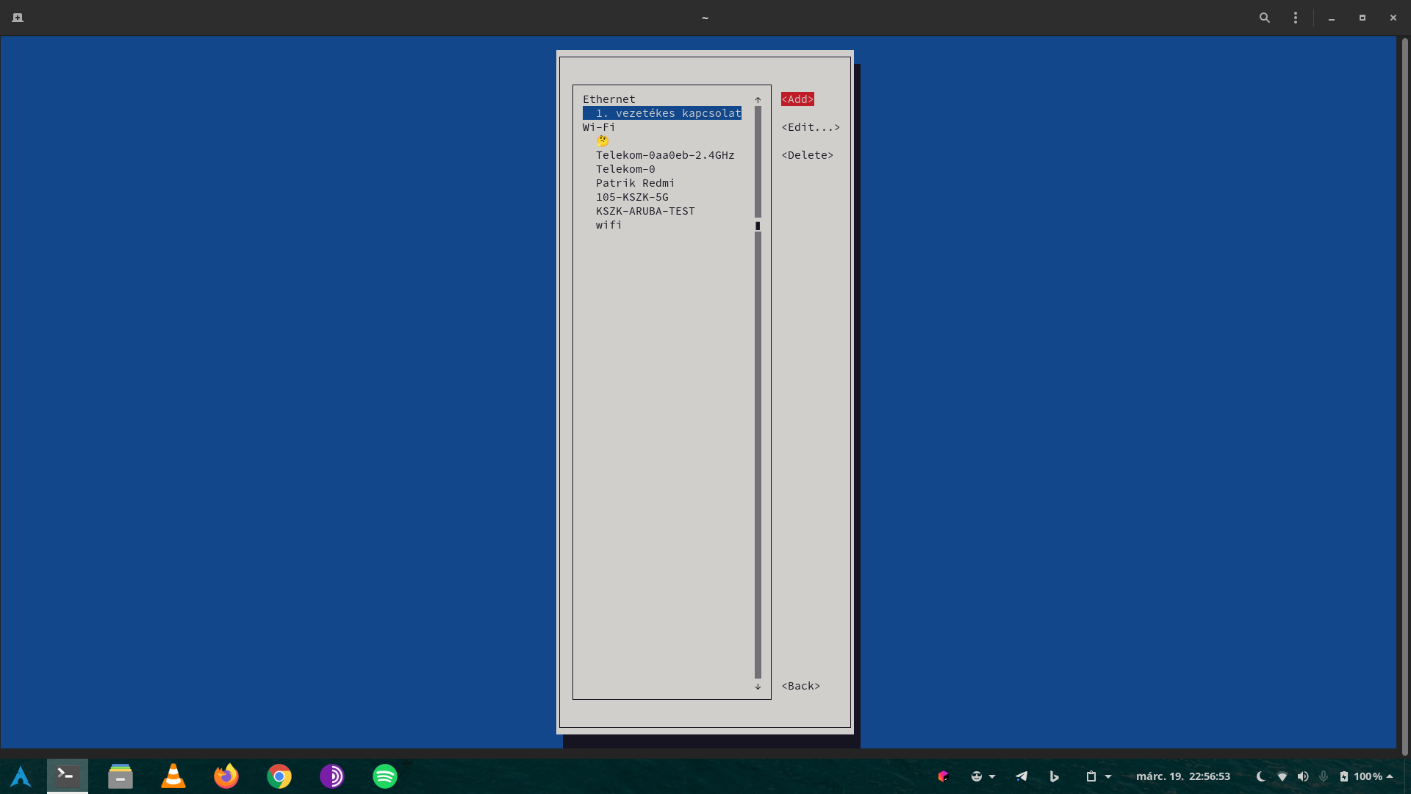
Task: Launch VLC media player
Action: point(173,776)
